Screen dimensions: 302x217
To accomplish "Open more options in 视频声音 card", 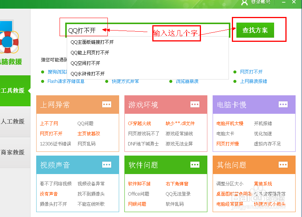I will point(107,165).
